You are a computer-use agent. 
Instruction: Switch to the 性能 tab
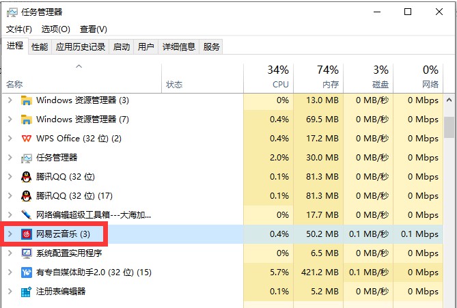[40, 47]
